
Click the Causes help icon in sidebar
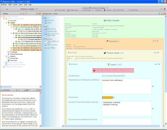pyautogui.click(x=46, y=23)
